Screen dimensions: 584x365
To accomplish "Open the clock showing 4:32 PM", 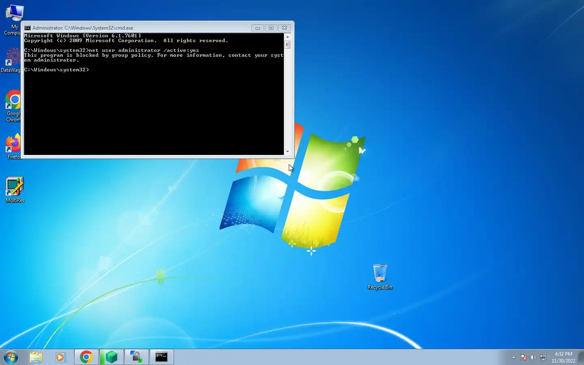I will (563, 357).
